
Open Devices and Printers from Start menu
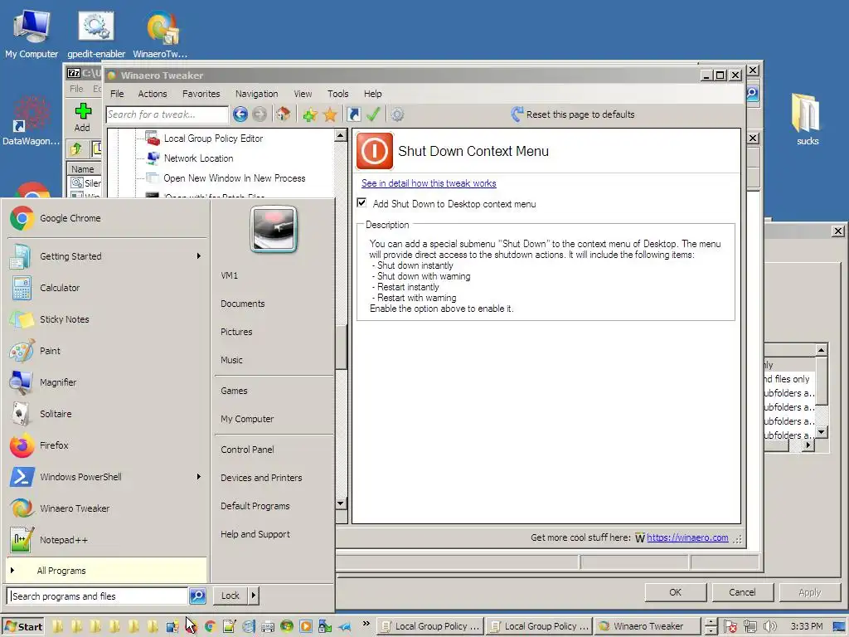point(261,478)
